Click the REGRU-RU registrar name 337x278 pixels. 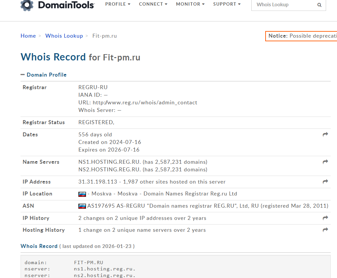tap(93, 87)
